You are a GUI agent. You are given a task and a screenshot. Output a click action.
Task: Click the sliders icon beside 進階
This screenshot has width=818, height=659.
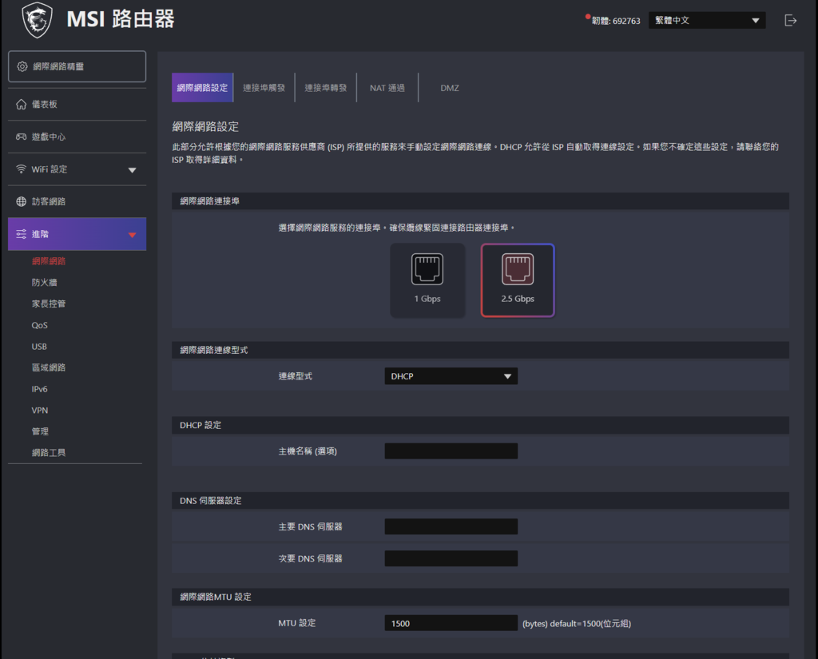click(21, 234)
